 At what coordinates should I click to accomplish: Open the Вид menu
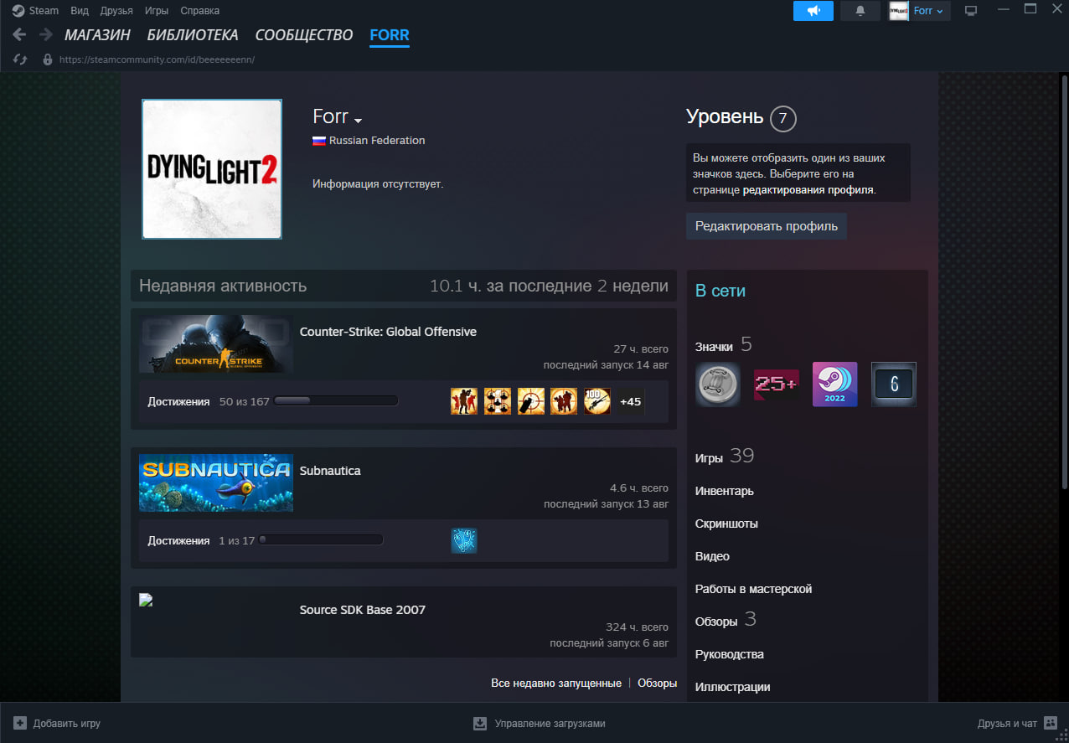coord(80,11)
